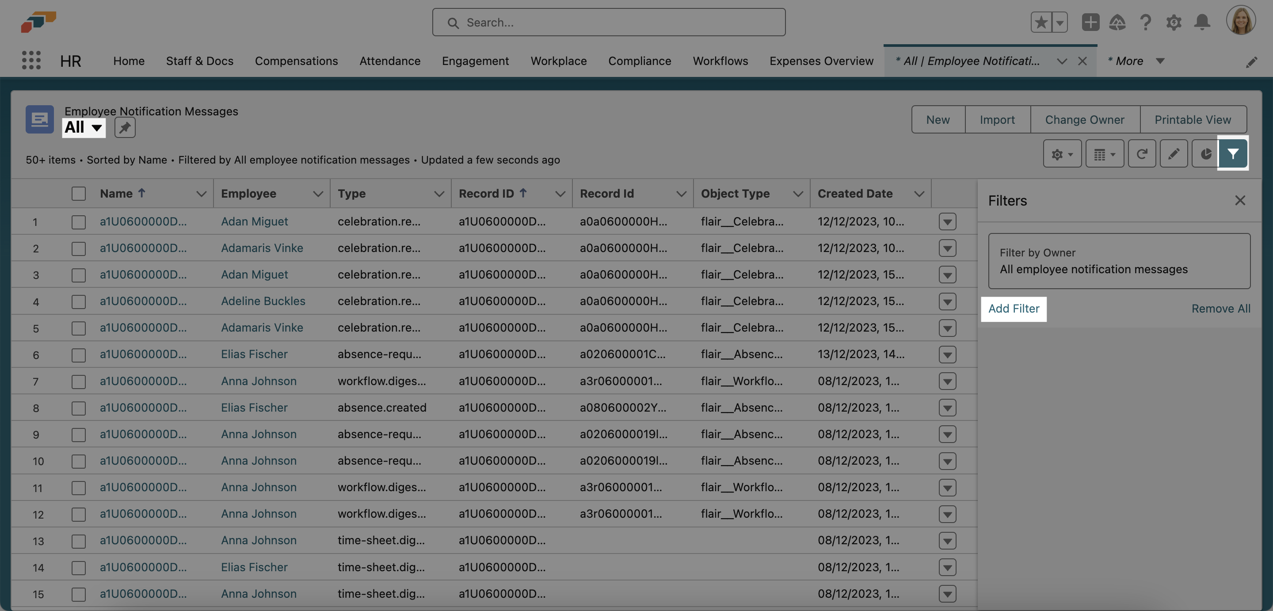Open the Setup gear menu
The image size is (1273, 611).
point(1174,22)
